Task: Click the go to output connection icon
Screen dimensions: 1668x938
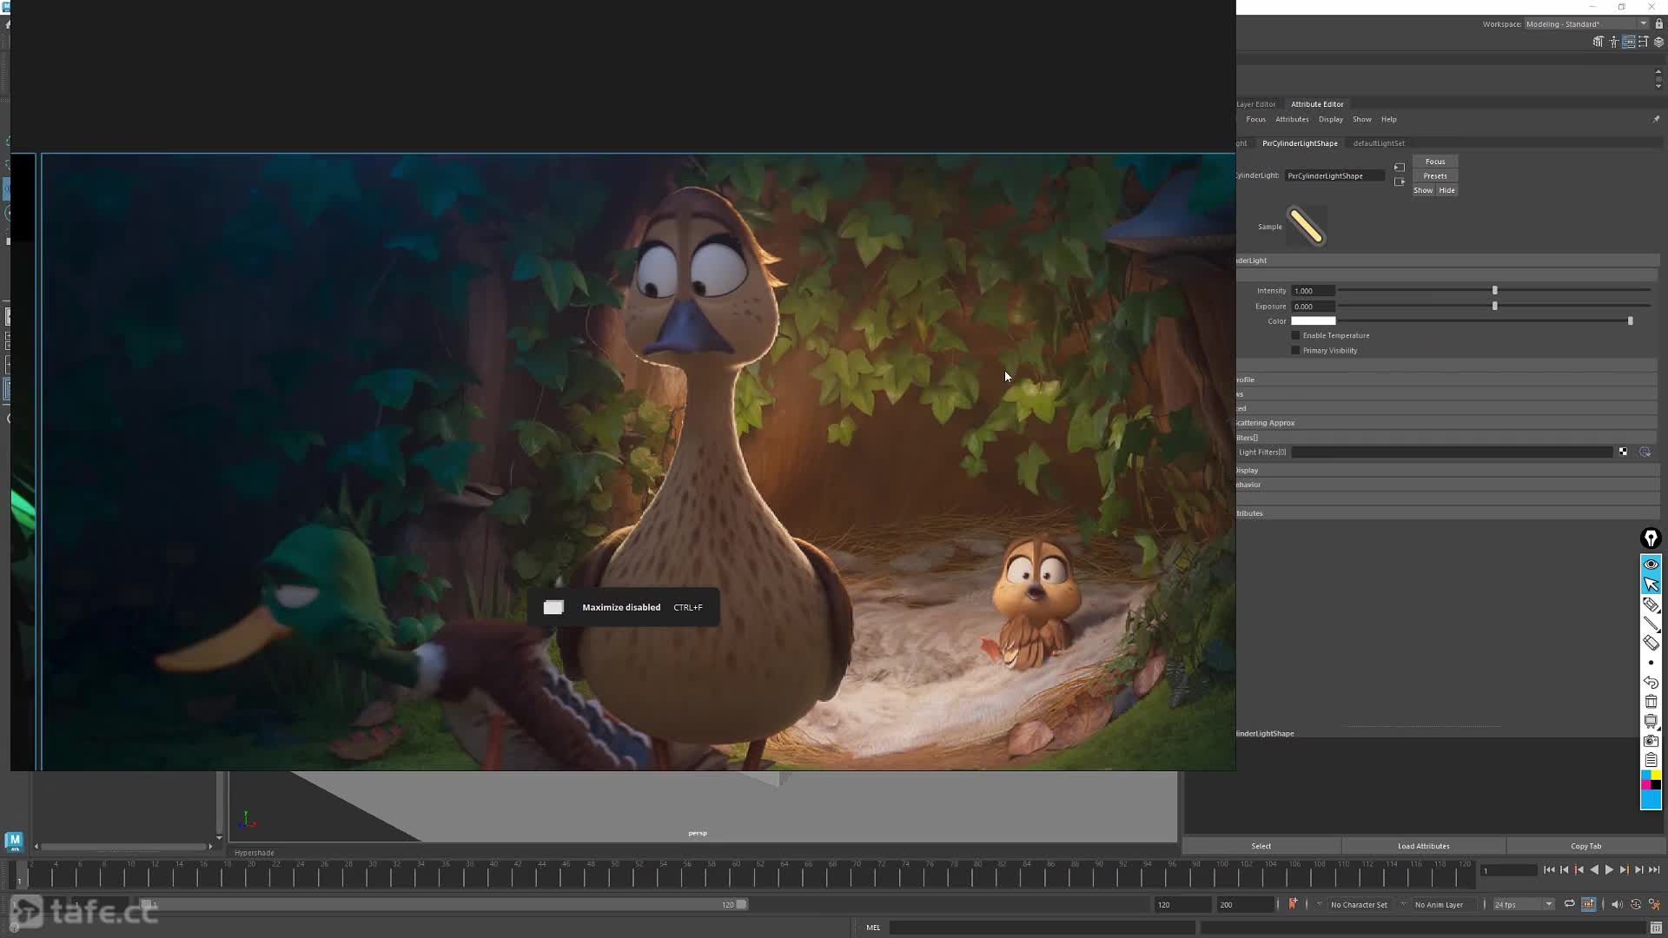Action: point(1399,182)
